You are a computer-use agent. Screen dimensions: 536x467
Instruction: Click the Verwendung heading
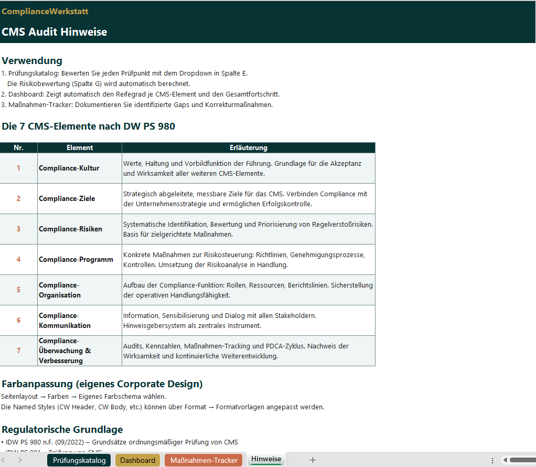[32, 60]
